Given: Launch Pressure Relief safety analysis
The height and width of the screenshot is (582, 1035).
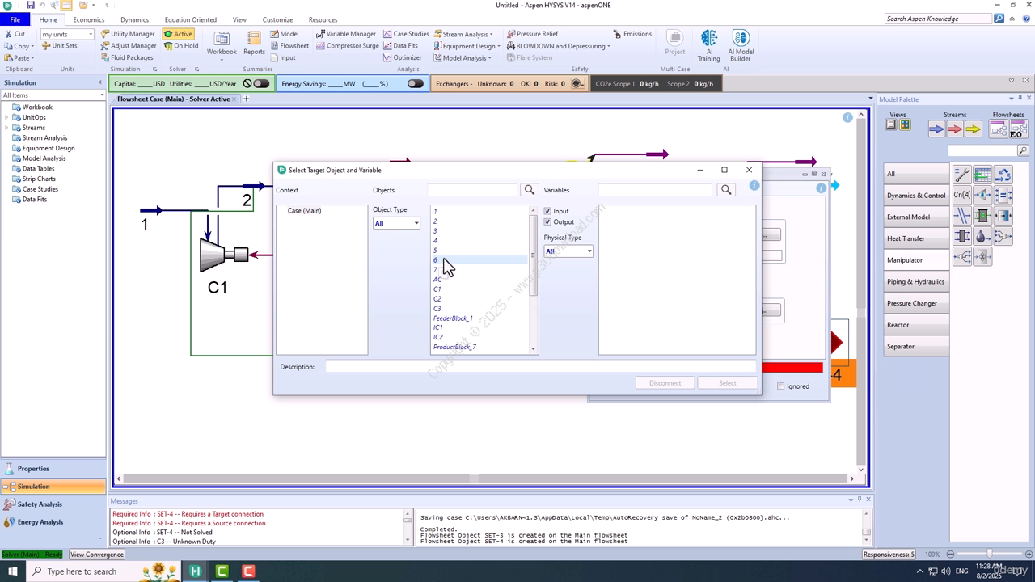Looking at the screenshot, I should point(532,34).
